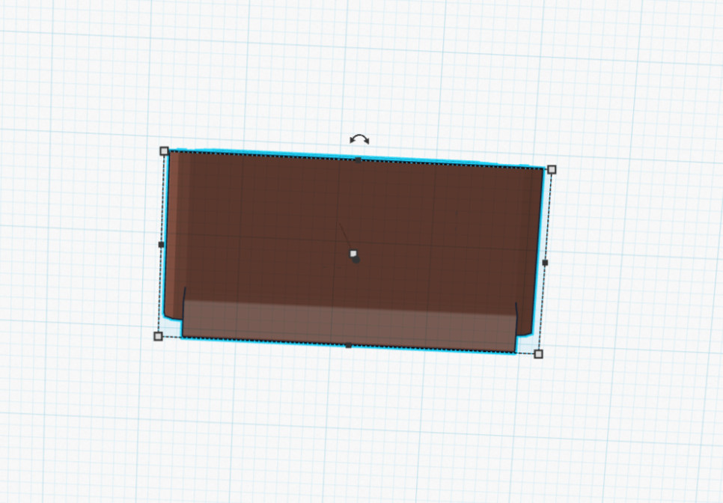Click the light blue shadow near bottom-left corner

173,327
